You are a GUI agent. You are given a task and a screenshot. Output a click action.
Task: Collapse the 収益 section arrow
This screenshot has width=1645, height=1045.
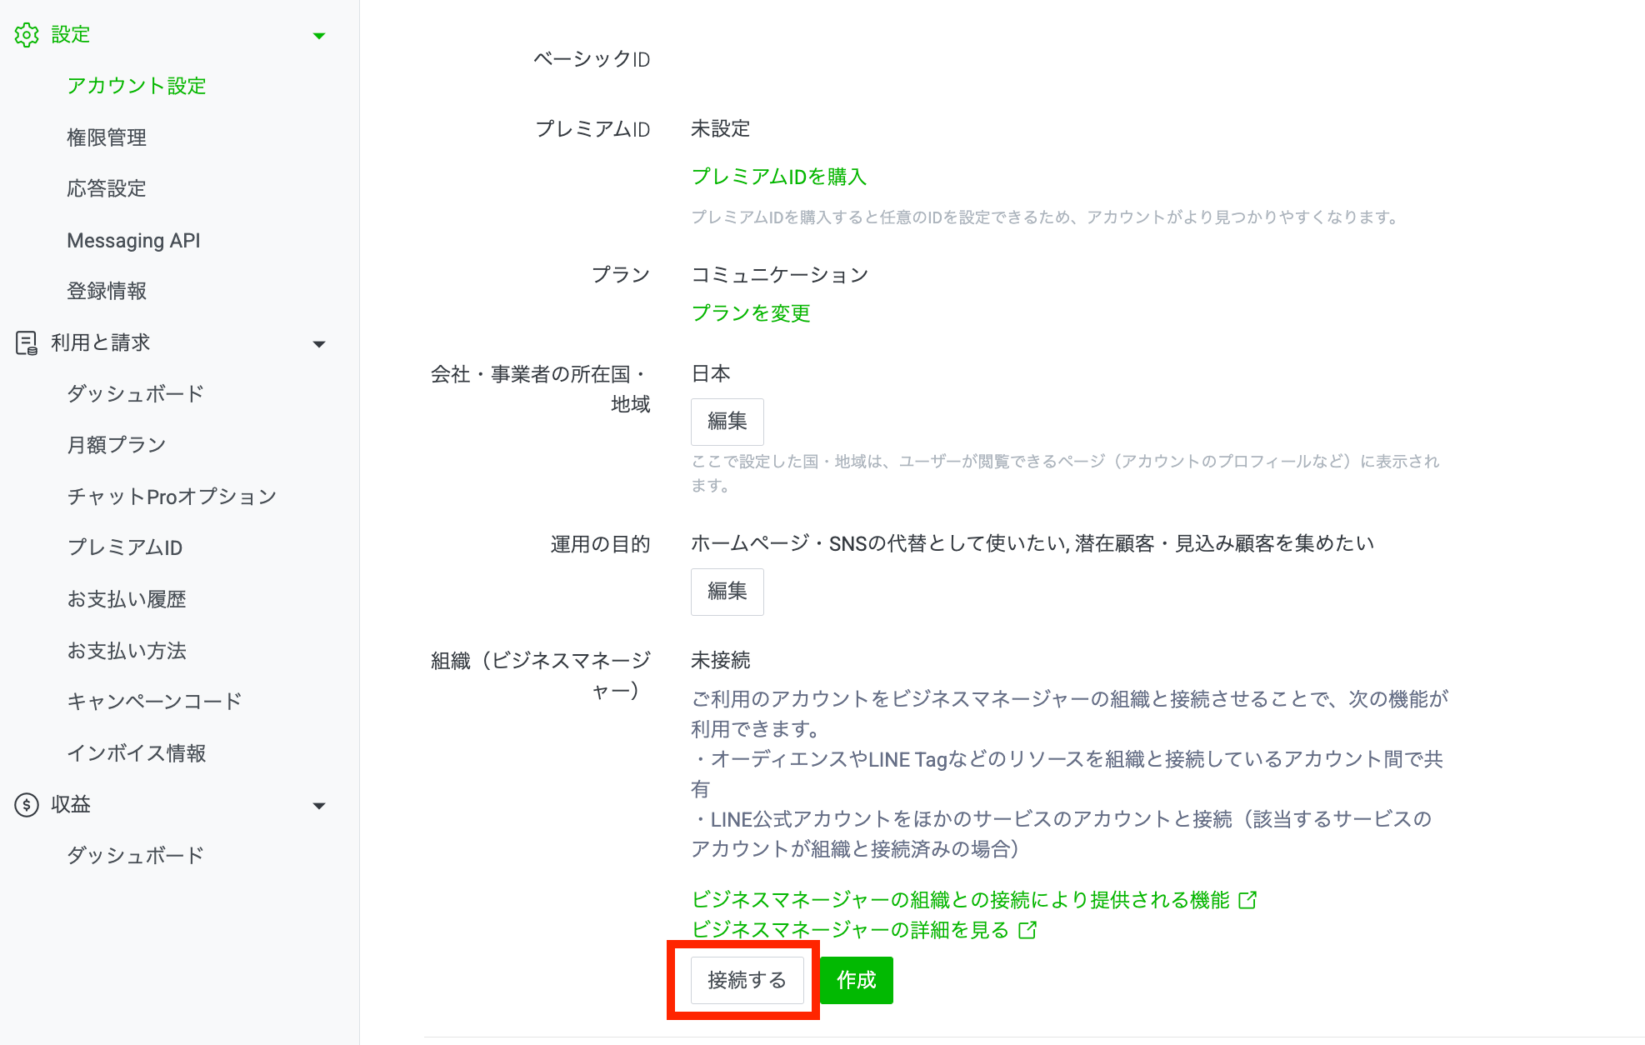click(x=318, y=806)
